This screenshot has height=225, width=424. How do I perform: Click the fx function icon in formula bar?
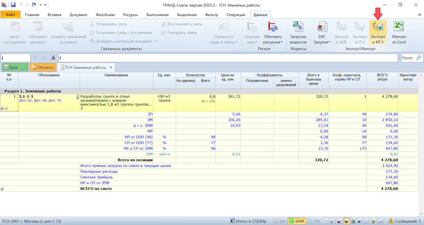53,58
